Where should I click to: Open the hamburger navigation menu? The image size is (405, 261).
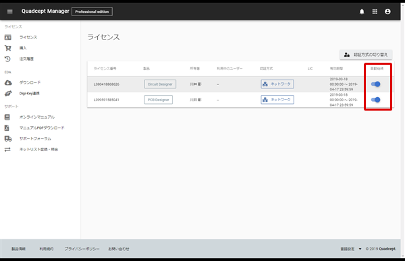[10, 11]
